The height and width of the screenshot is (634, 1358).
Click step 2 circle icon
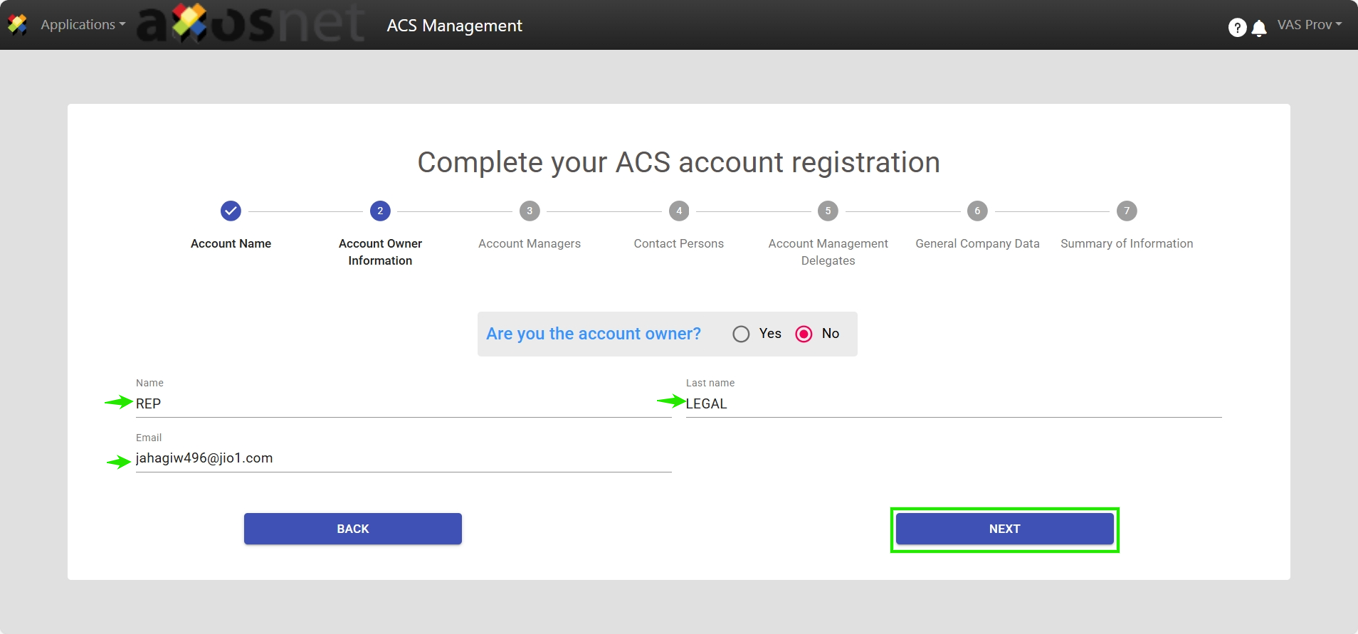(380, 211)
